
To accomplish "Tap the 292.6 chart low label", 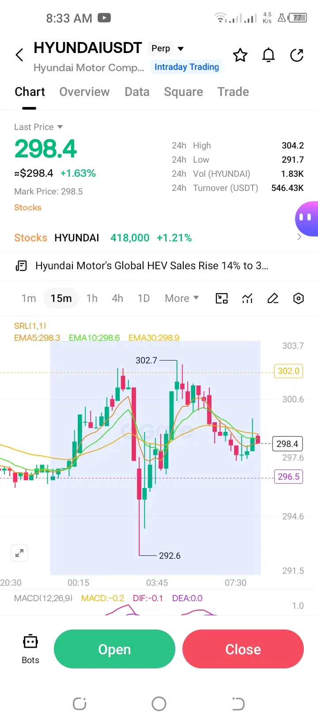I will (x=170, y=556).
